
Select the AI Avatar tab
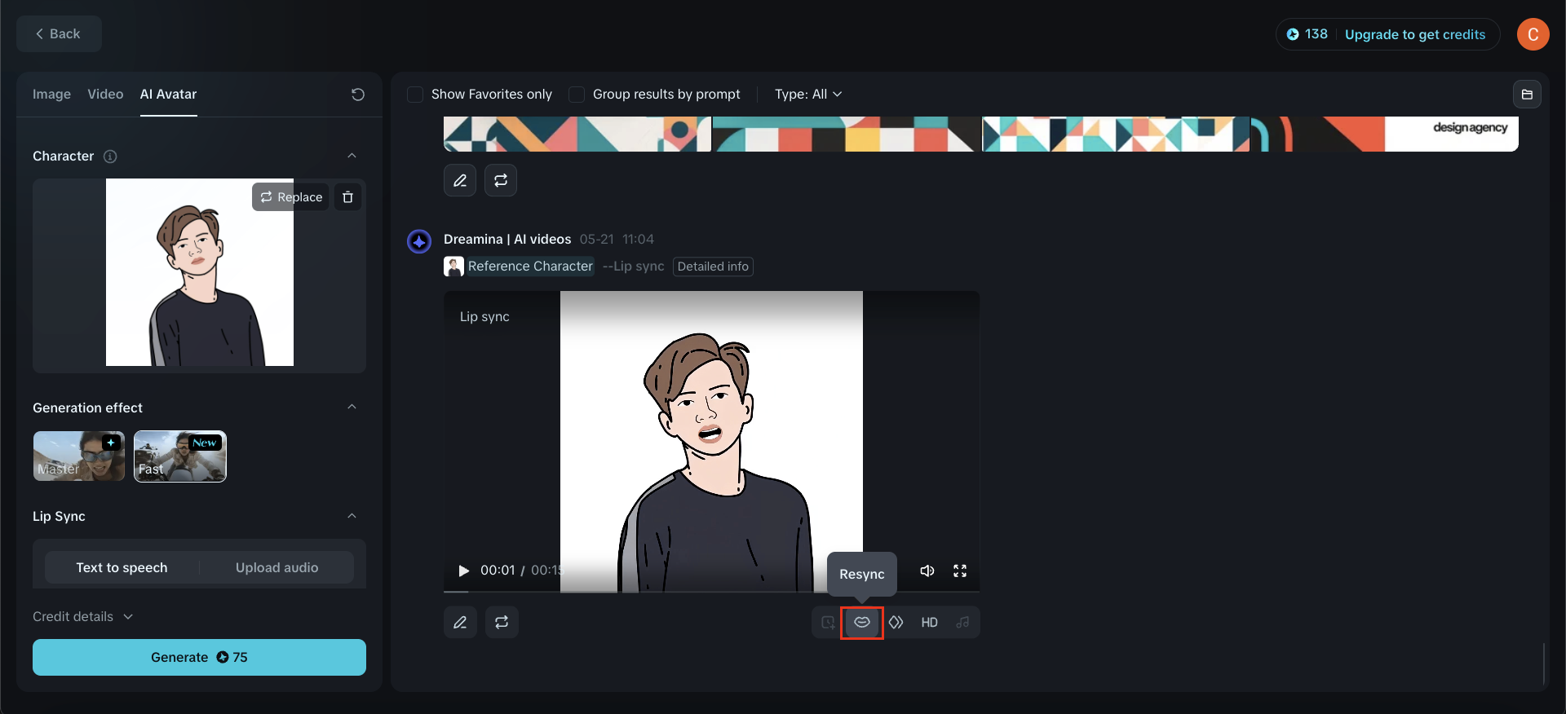168,95
